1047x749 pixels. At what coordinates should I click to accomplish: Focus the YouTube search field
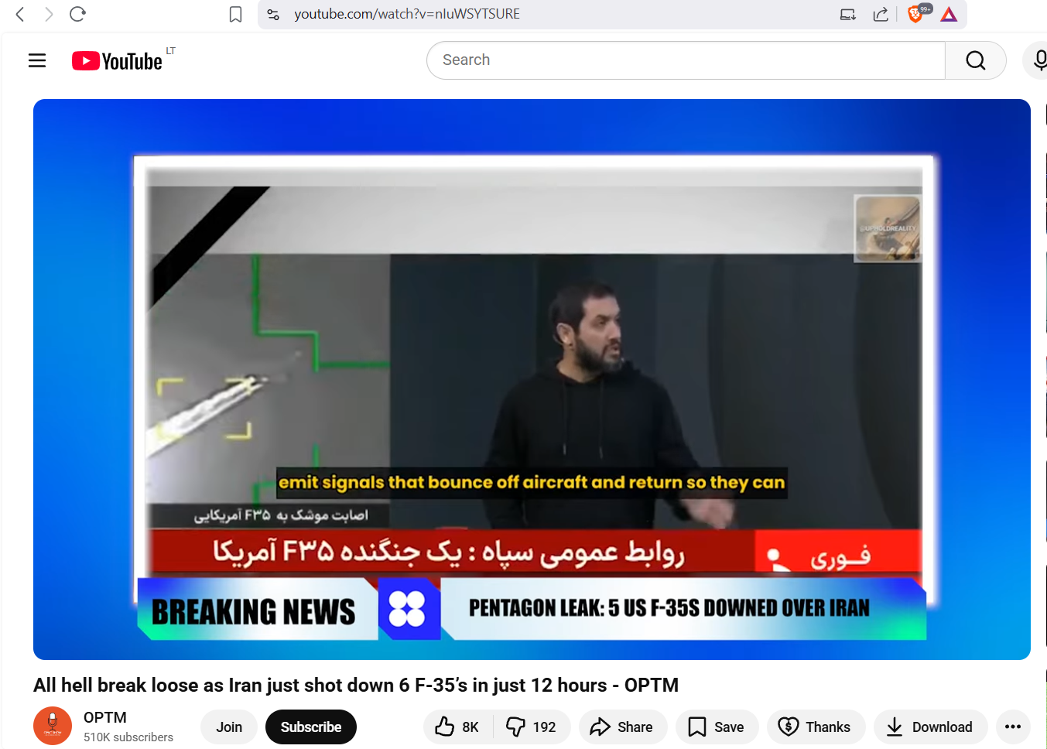[686, 60]
